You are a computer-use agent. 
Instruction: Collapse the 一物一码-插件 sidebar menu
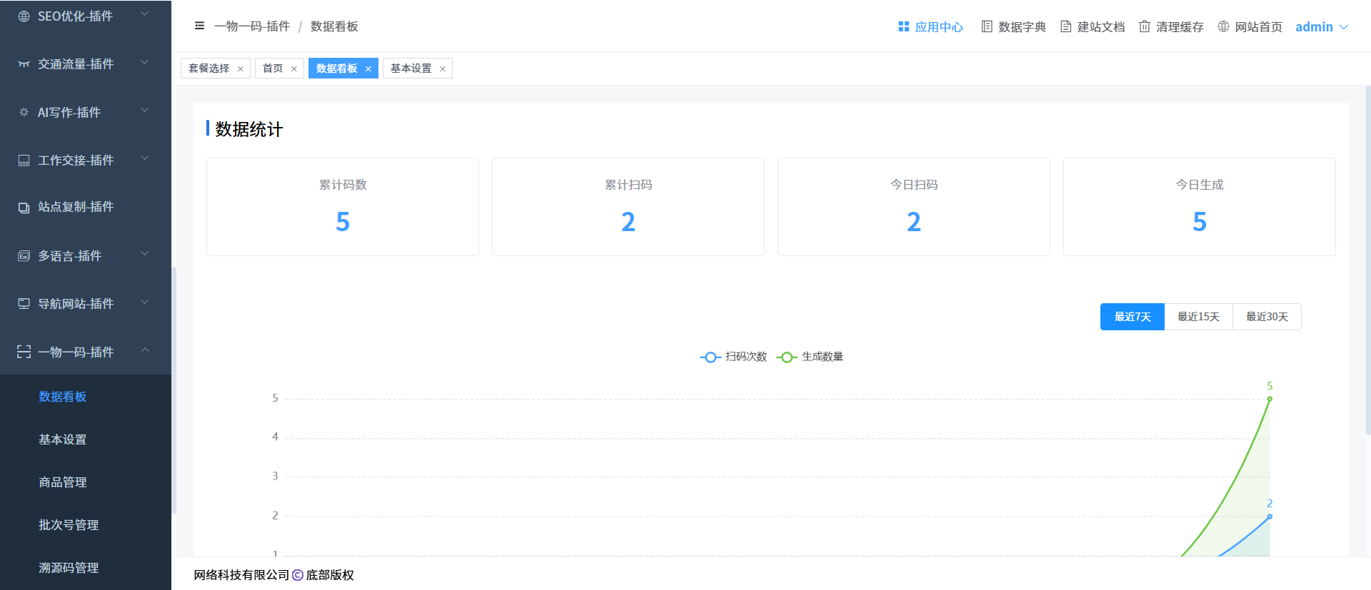point(86,352)
